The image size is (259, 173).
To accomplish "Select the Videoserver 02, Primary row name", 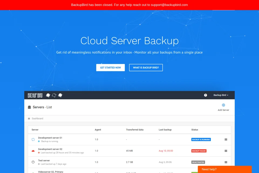I will coord(50,172).
